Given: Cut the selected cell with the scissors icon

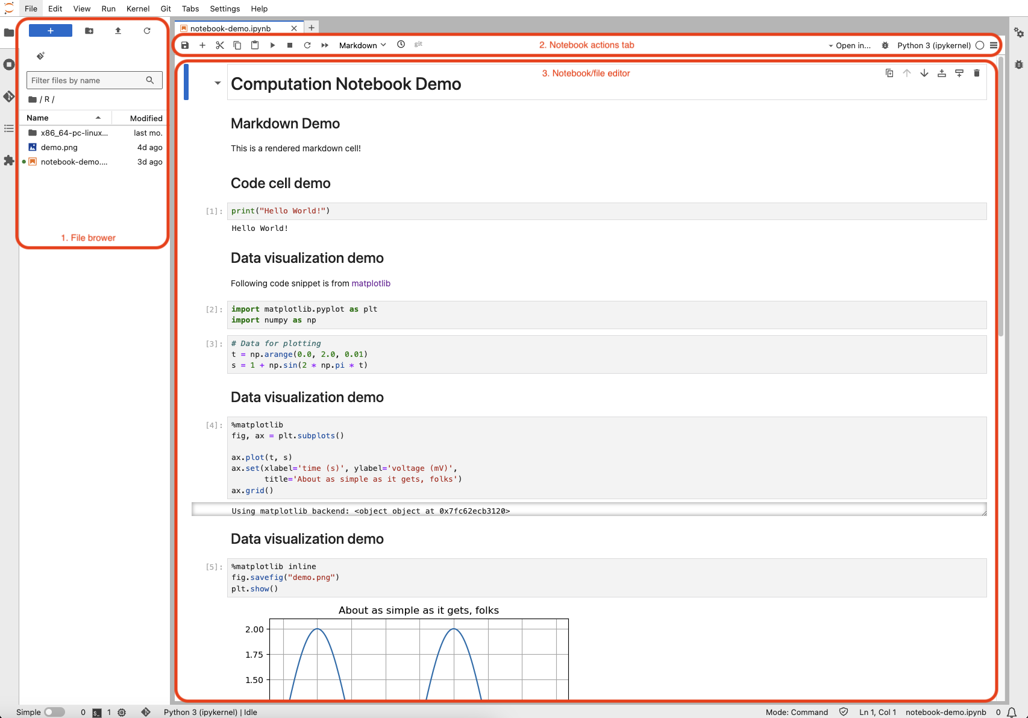Looking at the screenshot, I should tap(220, 45).
